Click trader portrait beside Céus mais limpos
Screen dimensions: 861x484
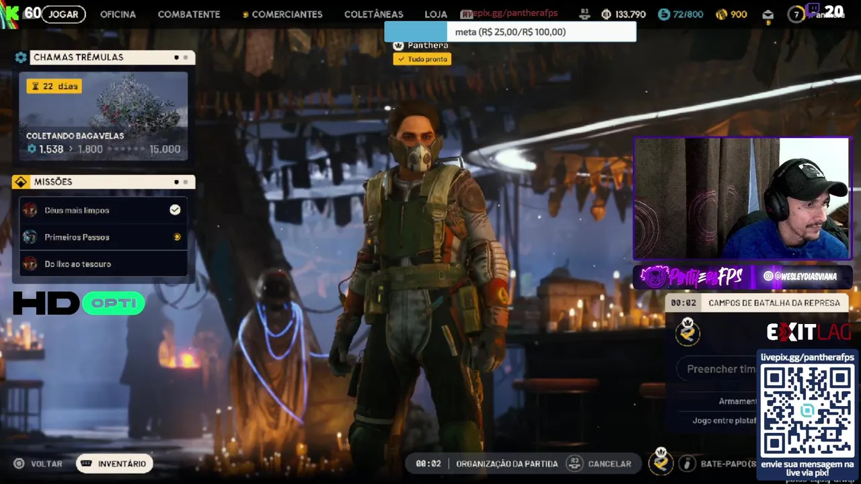(30, 210)
